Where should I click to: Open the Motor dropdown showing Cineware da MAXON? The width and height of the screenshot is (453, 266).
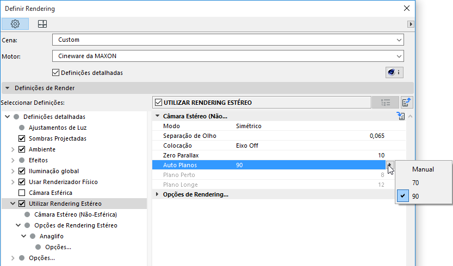(x=228, y=56)
